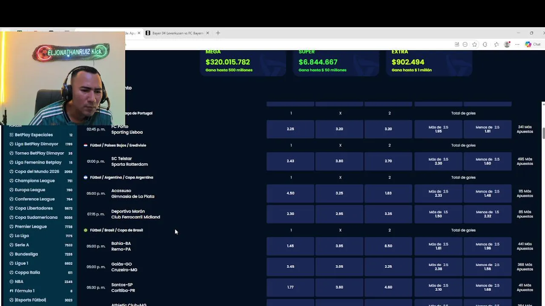Select 3.45 odds for Goiás-GO win
Image resolution: width=545 pixels, height=306 pixels.
coord(290,267)
